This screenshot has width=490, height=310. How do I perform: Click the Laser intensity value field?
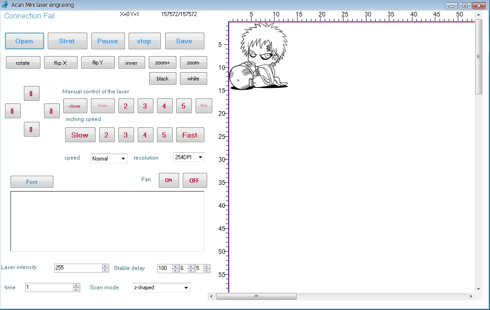click(78, 268)
